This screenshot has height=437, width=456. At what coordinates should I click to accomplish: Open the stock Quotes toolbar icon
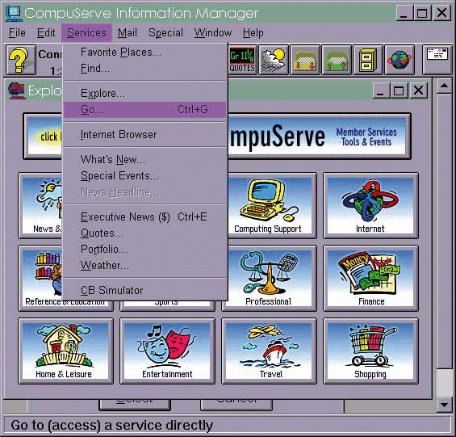242,60
